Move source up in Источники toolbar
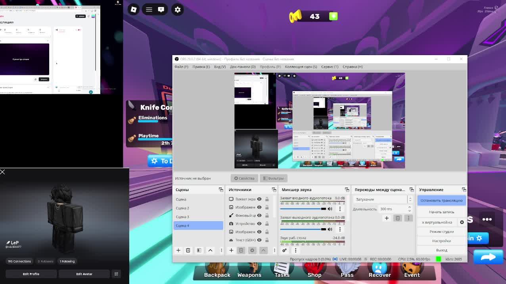The image size is (506, 284). tap(263, 250)
